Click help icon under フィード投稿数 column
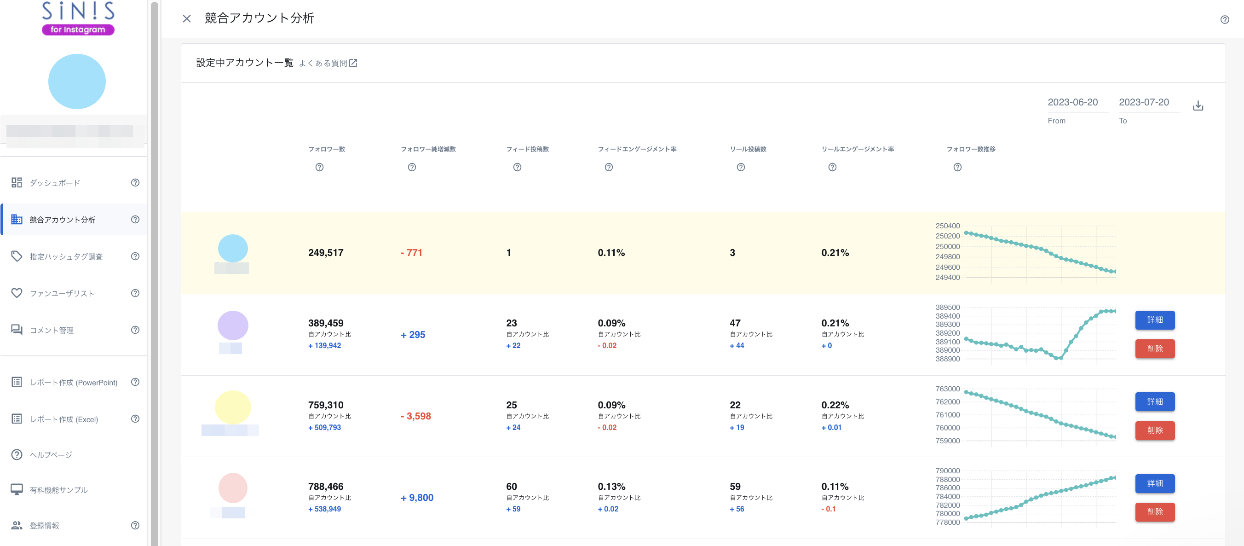 (517, 167)
